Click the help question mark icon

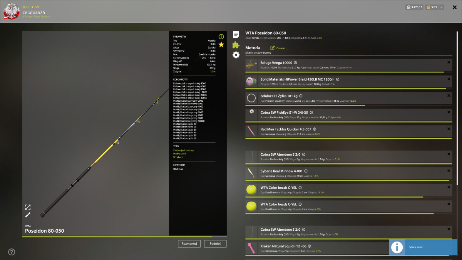tap(12, 252)
